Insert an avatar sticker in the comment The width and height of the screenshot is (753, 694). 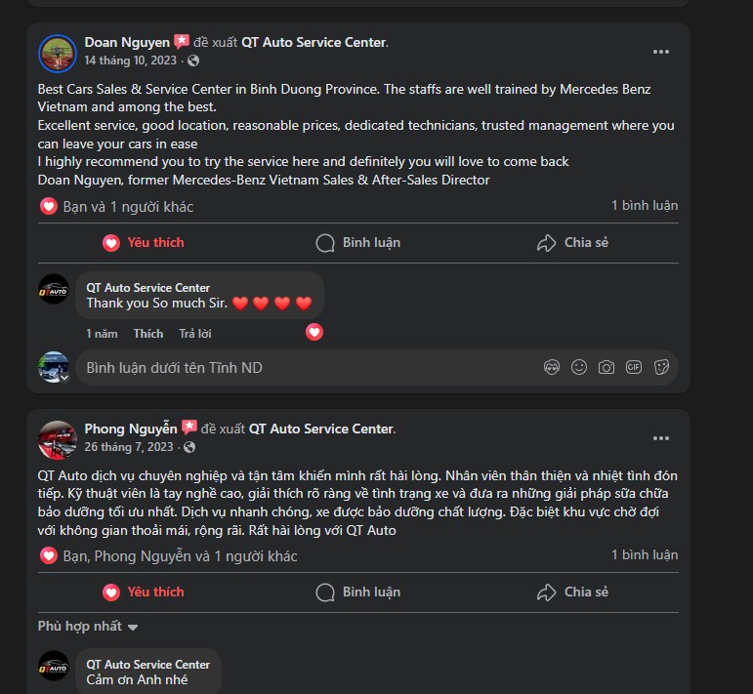click(x=552, y=368)
